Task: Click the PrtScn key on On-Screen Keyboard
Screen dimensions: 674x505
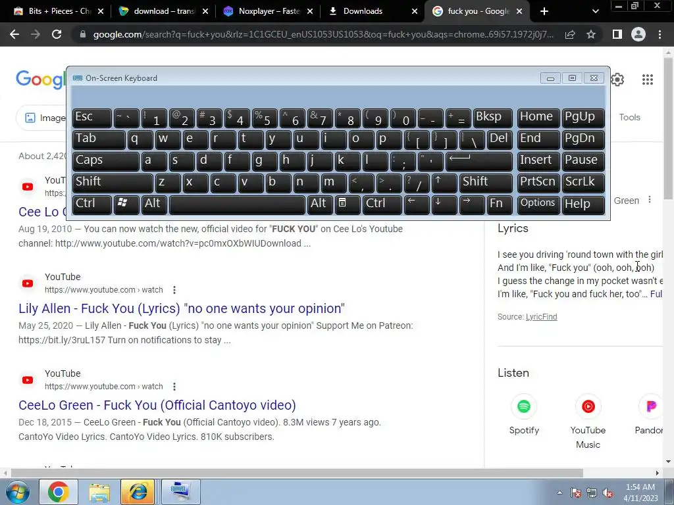Action: point(538,182)
